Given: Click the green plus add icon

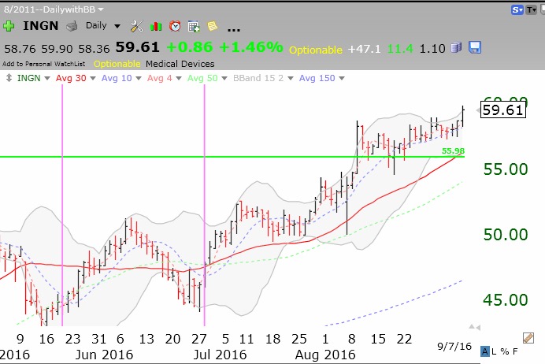Looking at the screenshot, I should click(9, 26).
